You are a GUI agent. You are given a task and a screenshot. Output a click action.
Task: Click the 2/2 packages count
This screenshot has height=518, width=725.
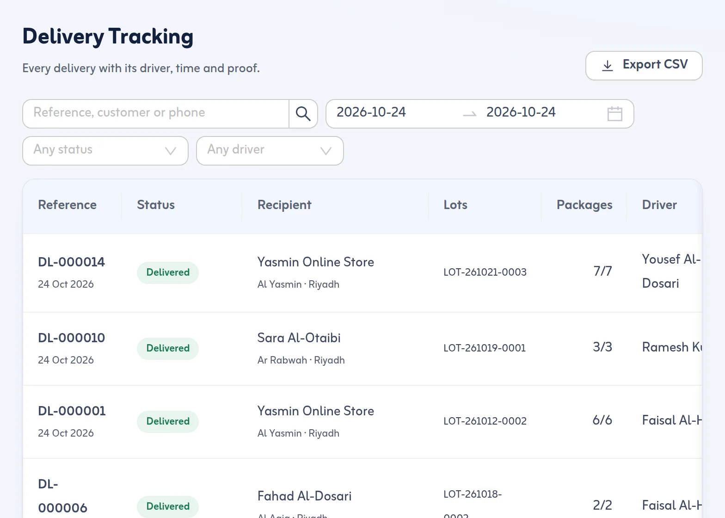[x=602, y=506]
